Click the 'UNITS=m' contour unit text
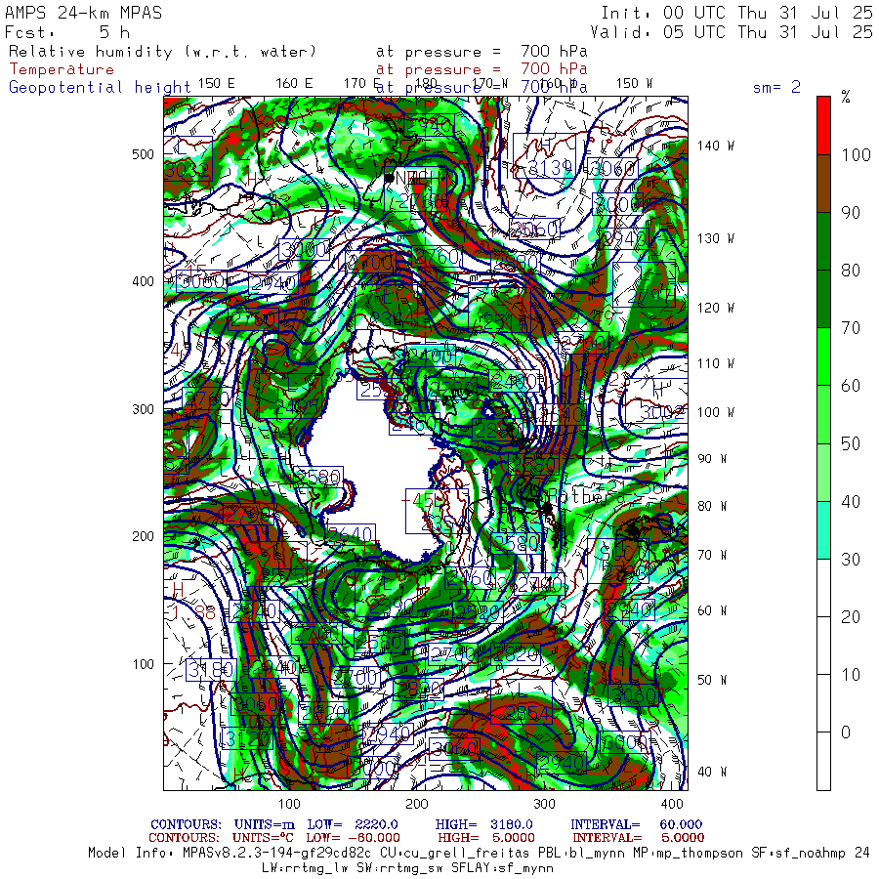Screen dimensions: 879x879 (x=265, y=824)
